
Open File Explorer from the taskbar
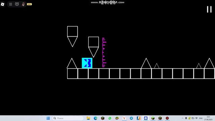point(88,118)
